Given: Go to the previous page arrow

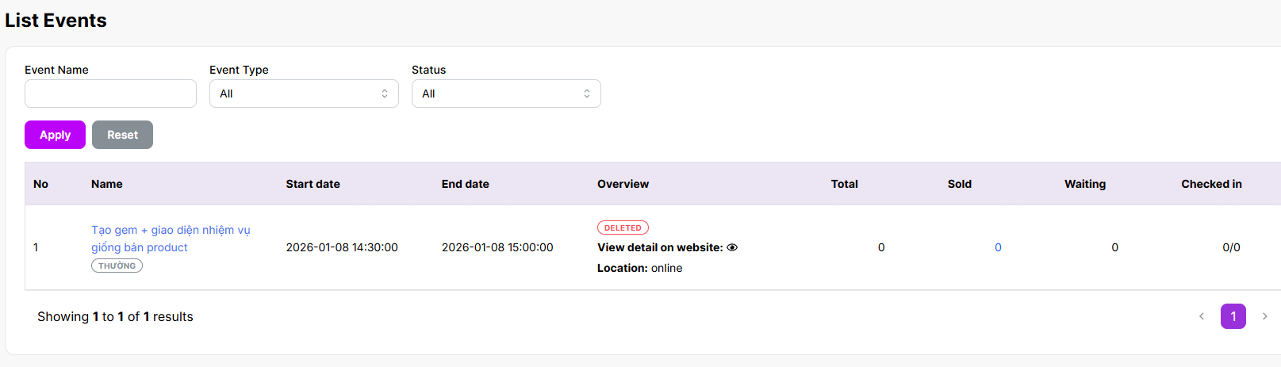Looking at the screenshot, I should [x=1202, y=316].
